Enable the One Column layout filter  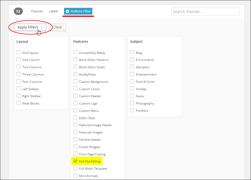pos(19,60)
